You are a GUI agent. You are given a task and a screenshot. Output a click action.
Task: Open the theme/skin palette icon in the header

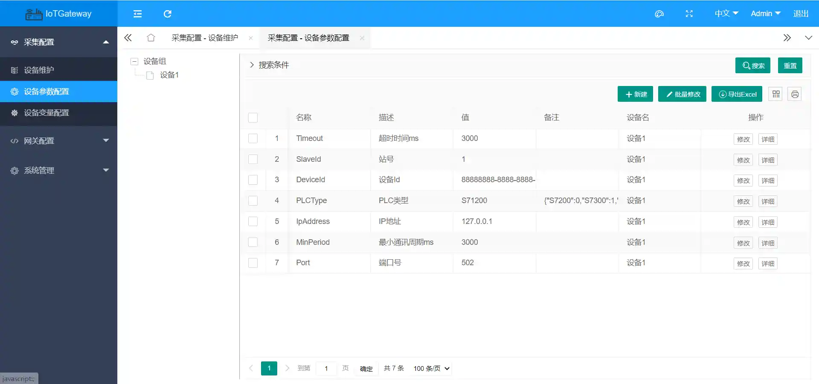pos(659,13)
